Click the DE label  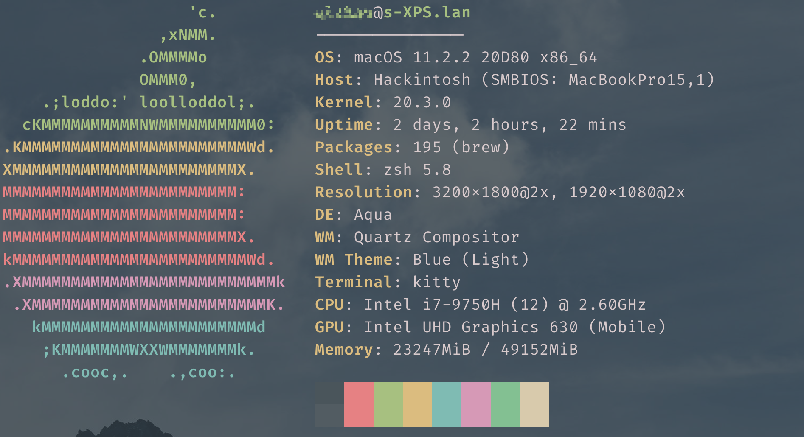(325, 215)
